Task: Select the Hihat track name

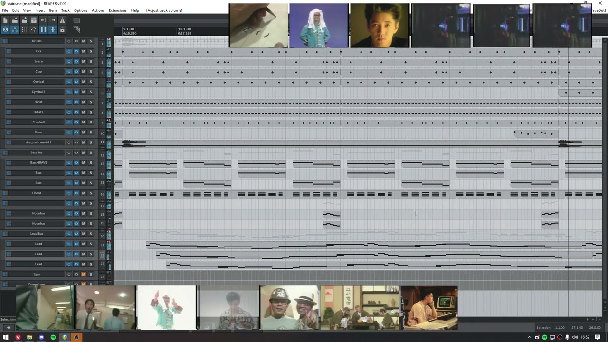Action: pos(38,102)
